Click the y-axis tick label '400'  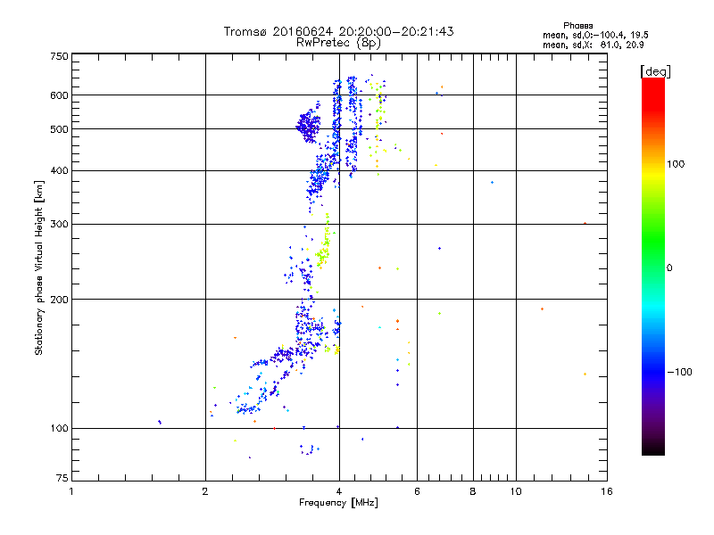[59, 170]
